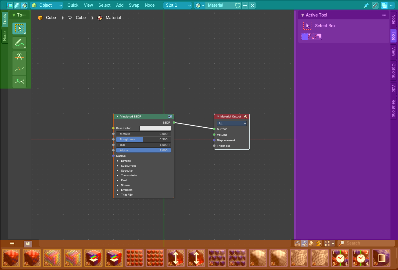Add a new material with plus icon

click(x=245, y=5)
